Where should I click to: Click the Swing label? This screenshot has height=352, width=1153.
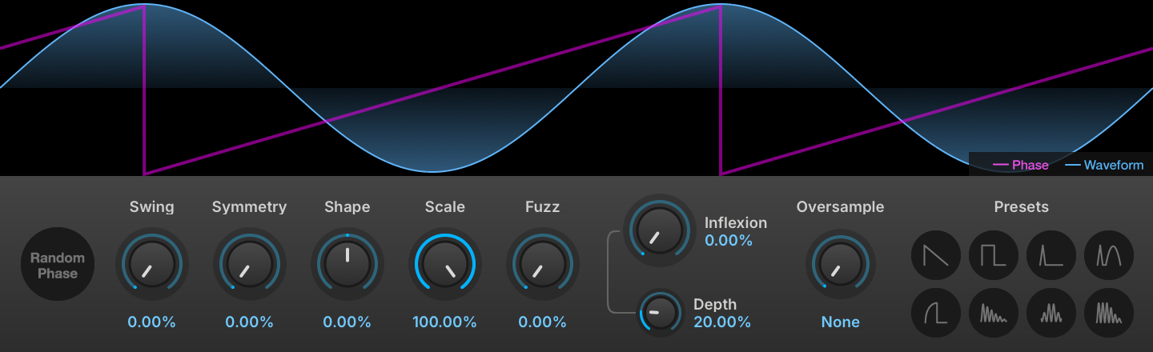tap(151, 207)
